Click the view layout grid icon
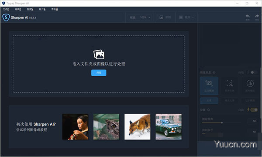The width and height of the screenshot is (262, 157). coord(181,17)
